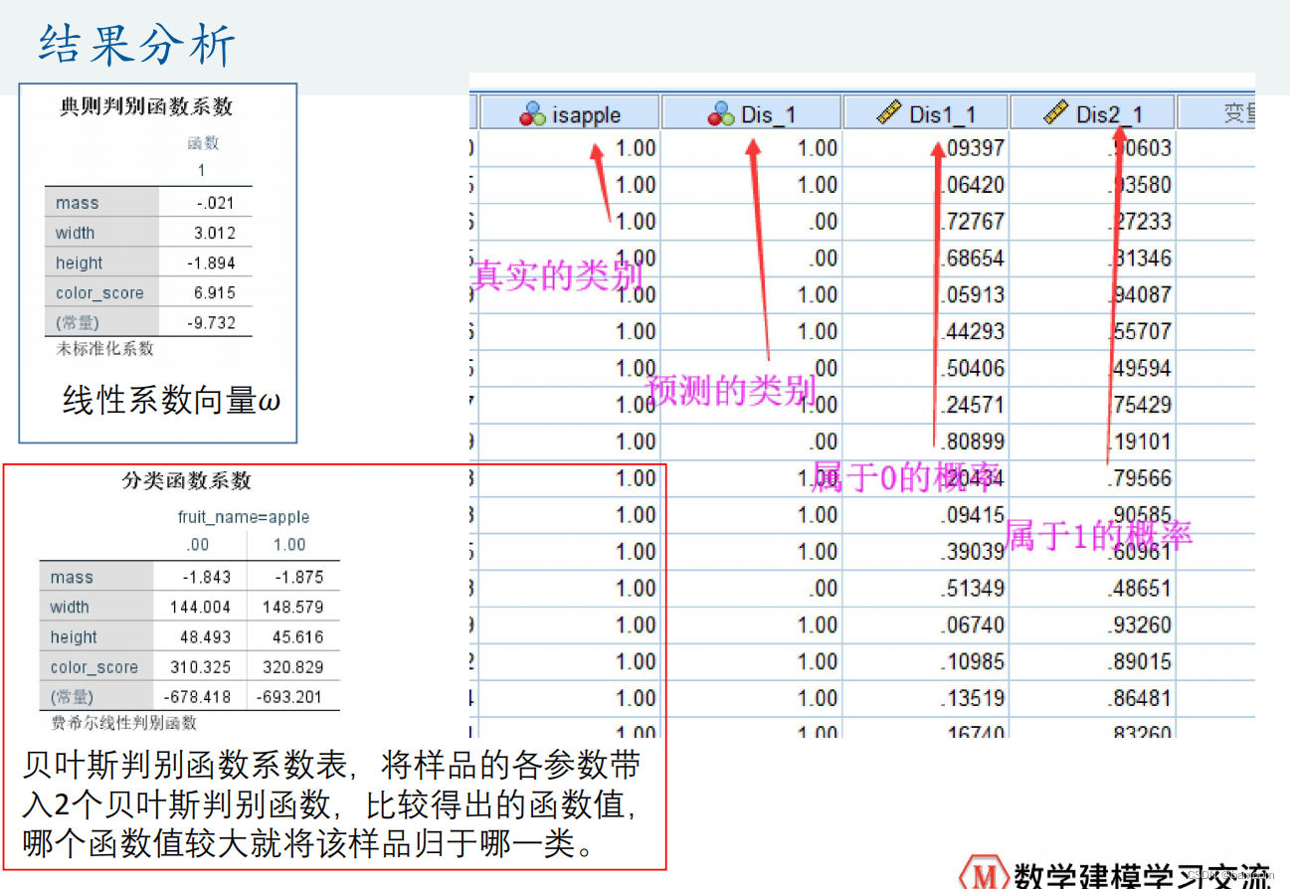Click mass coefficient value -.021
This screenshot has height=889, width=1290.
pos(215,203)
